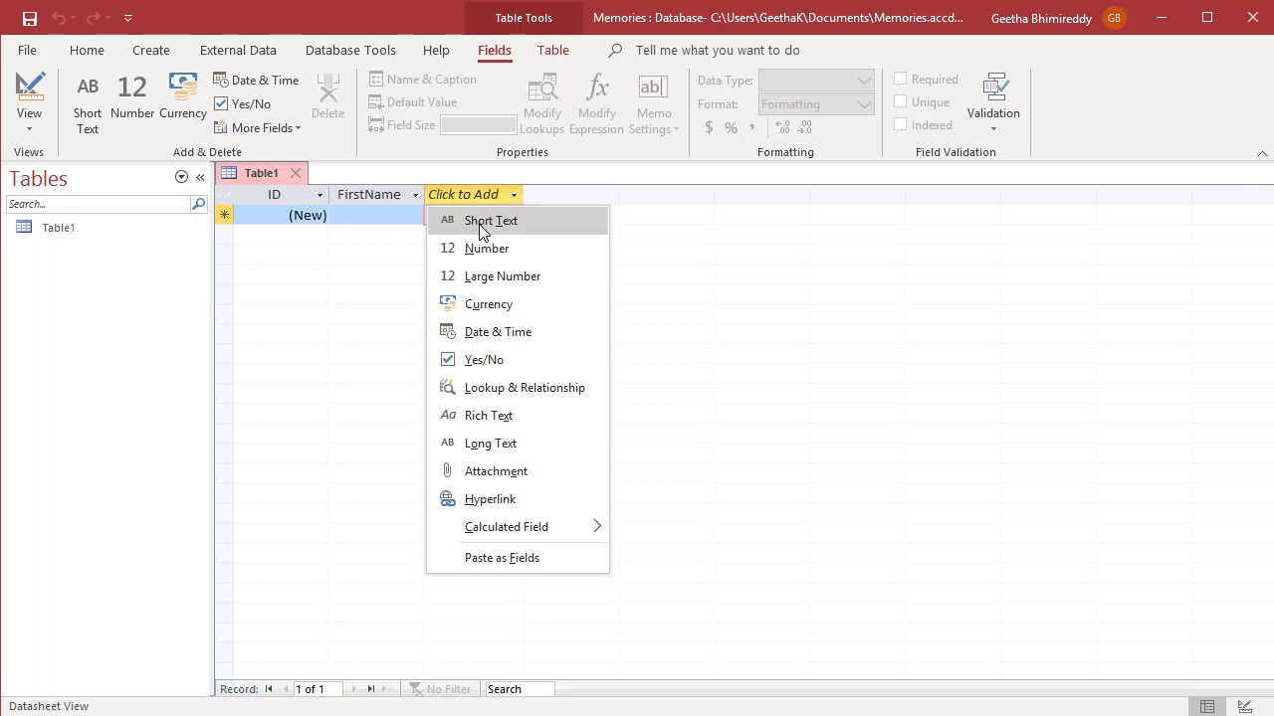The image size is (1274, 716).
Task: Open the FirstName column dropdown arrow
Action: (415, 195)
